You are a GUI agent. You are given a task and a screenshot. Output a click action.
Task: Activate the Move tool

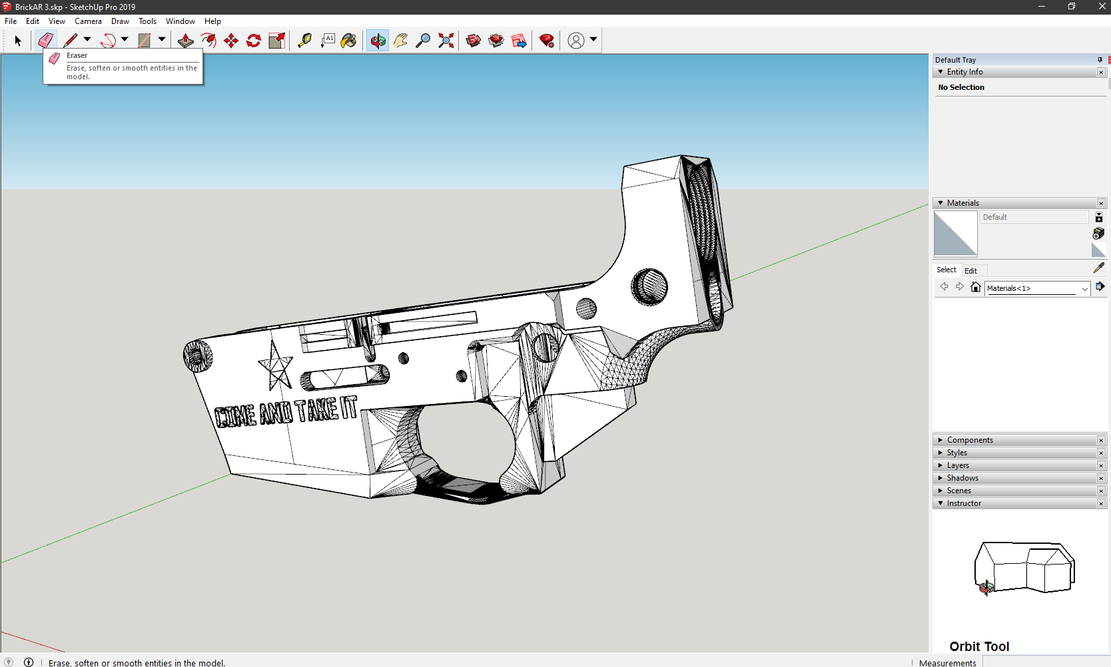(231, 41)
